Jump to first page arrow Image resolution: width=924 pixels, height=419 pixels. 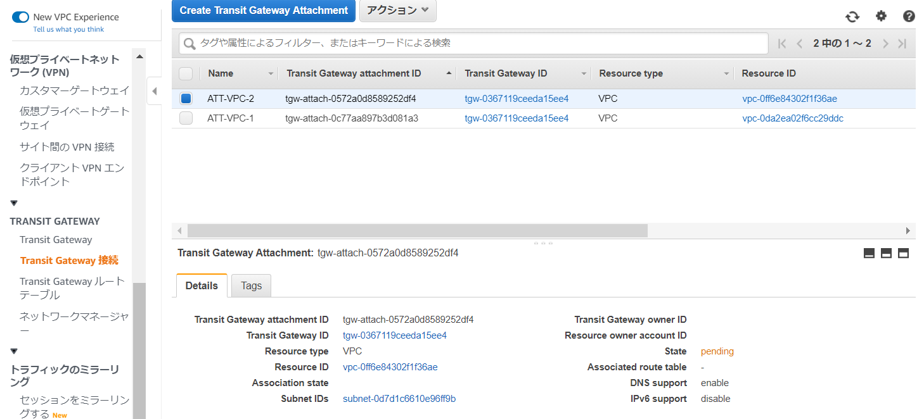point(782,44)
